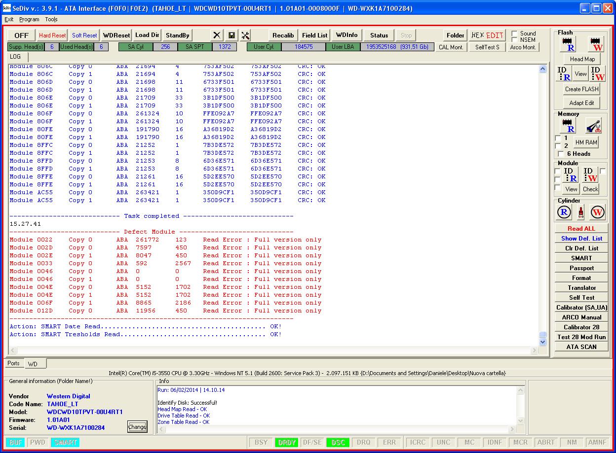The width and height of the screenshot is (616, 453).
Task: Open the wrench and screwdriver settings icon
Action: click(245, 35)
